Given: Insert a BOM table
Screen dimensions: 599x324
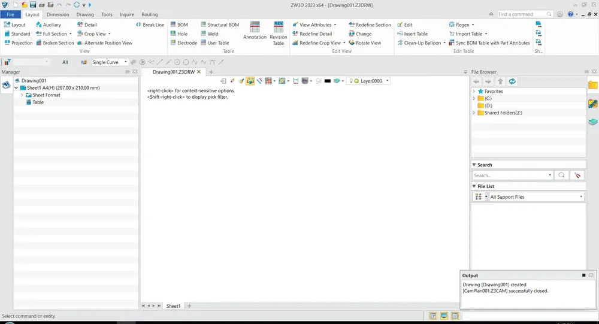Looking at the screenshot, I should 179,25.
